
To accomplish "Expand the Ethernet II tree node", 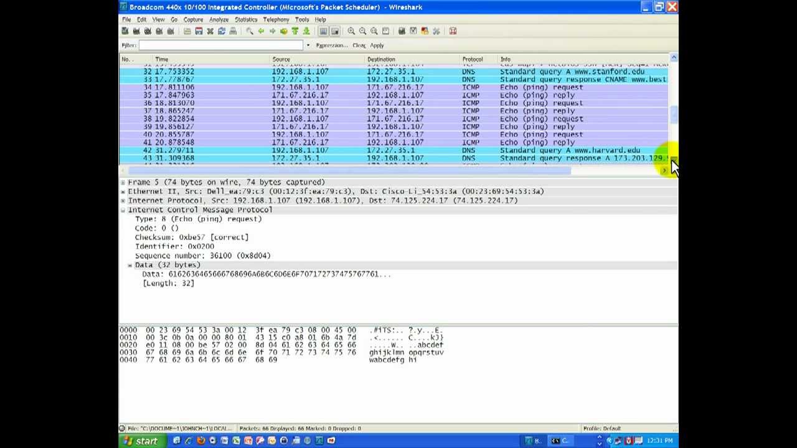I will [123, 192].
